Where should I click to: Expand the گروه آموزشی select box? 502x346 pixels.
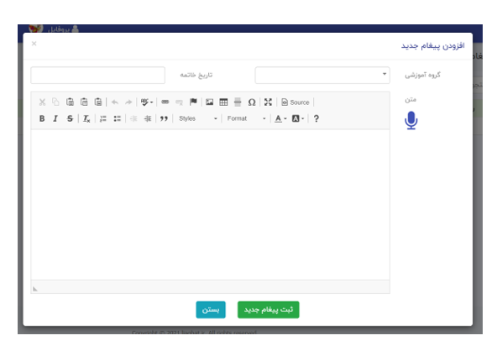322,76
